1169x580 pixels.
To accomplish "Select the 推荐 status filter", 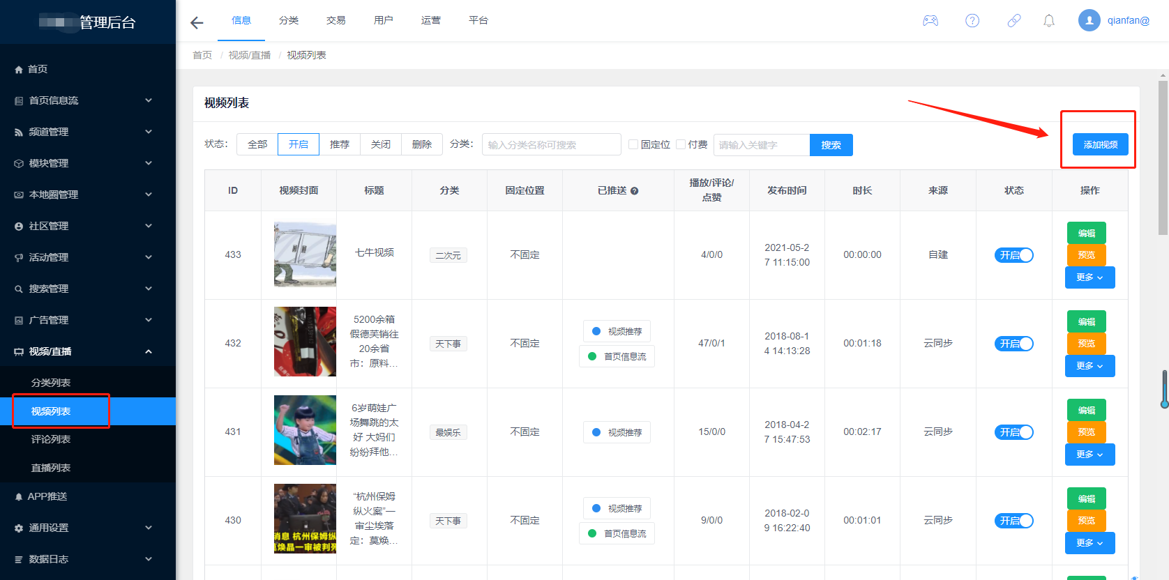I will click(x=340, y=144).
